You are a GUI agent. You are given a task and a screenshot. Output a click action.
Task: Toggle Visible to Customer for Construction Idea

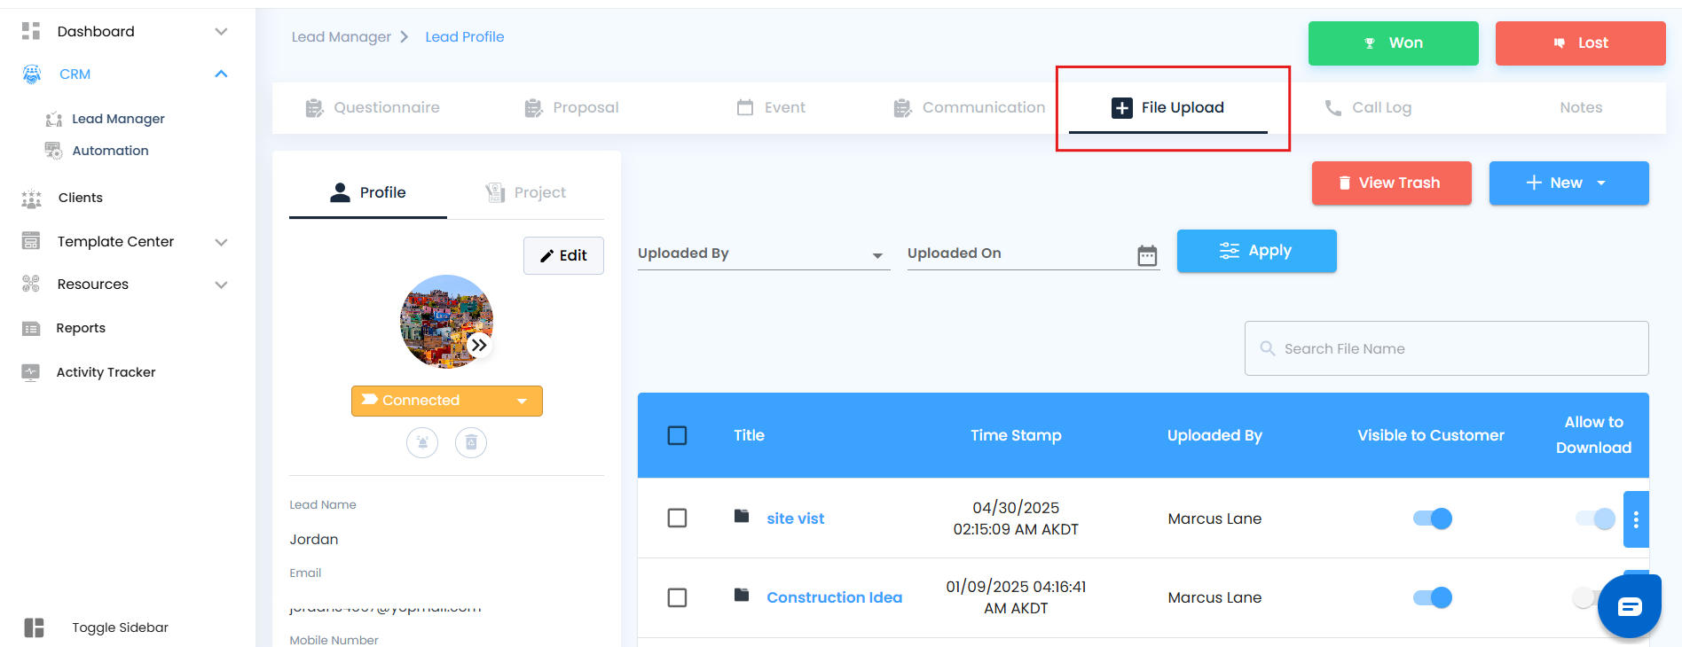(x=1432, y=597)
